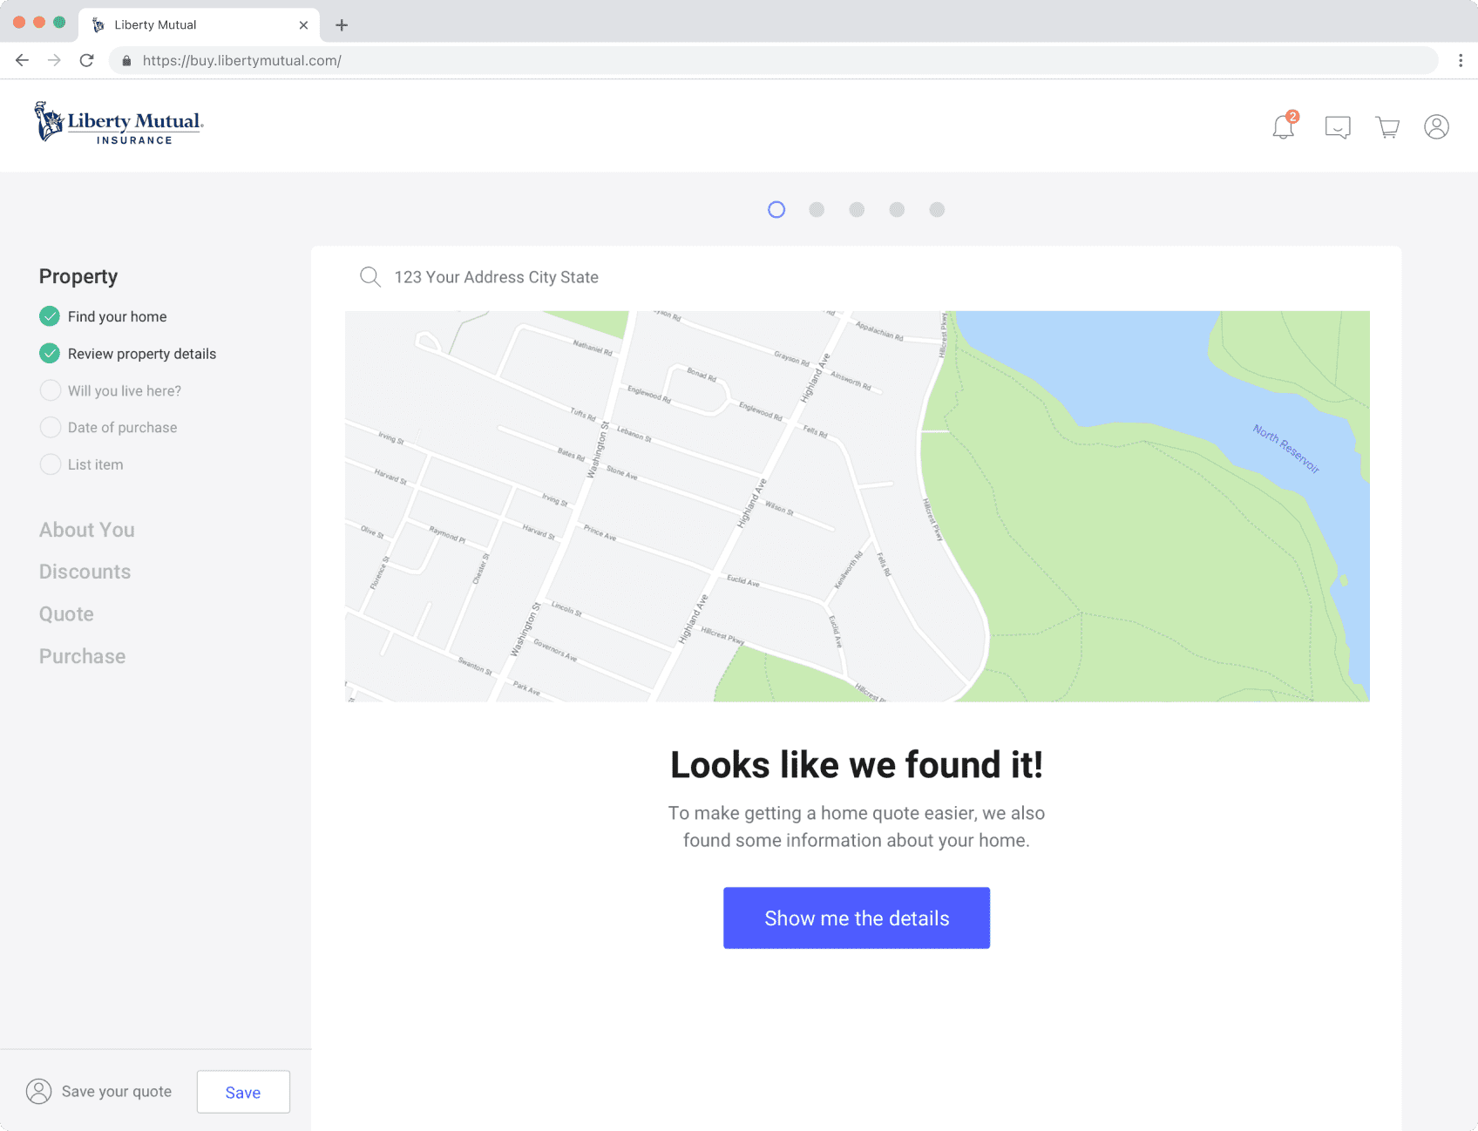Click the Liberty Mutual logo
1478x1131 pixels.
pos(119,123)
